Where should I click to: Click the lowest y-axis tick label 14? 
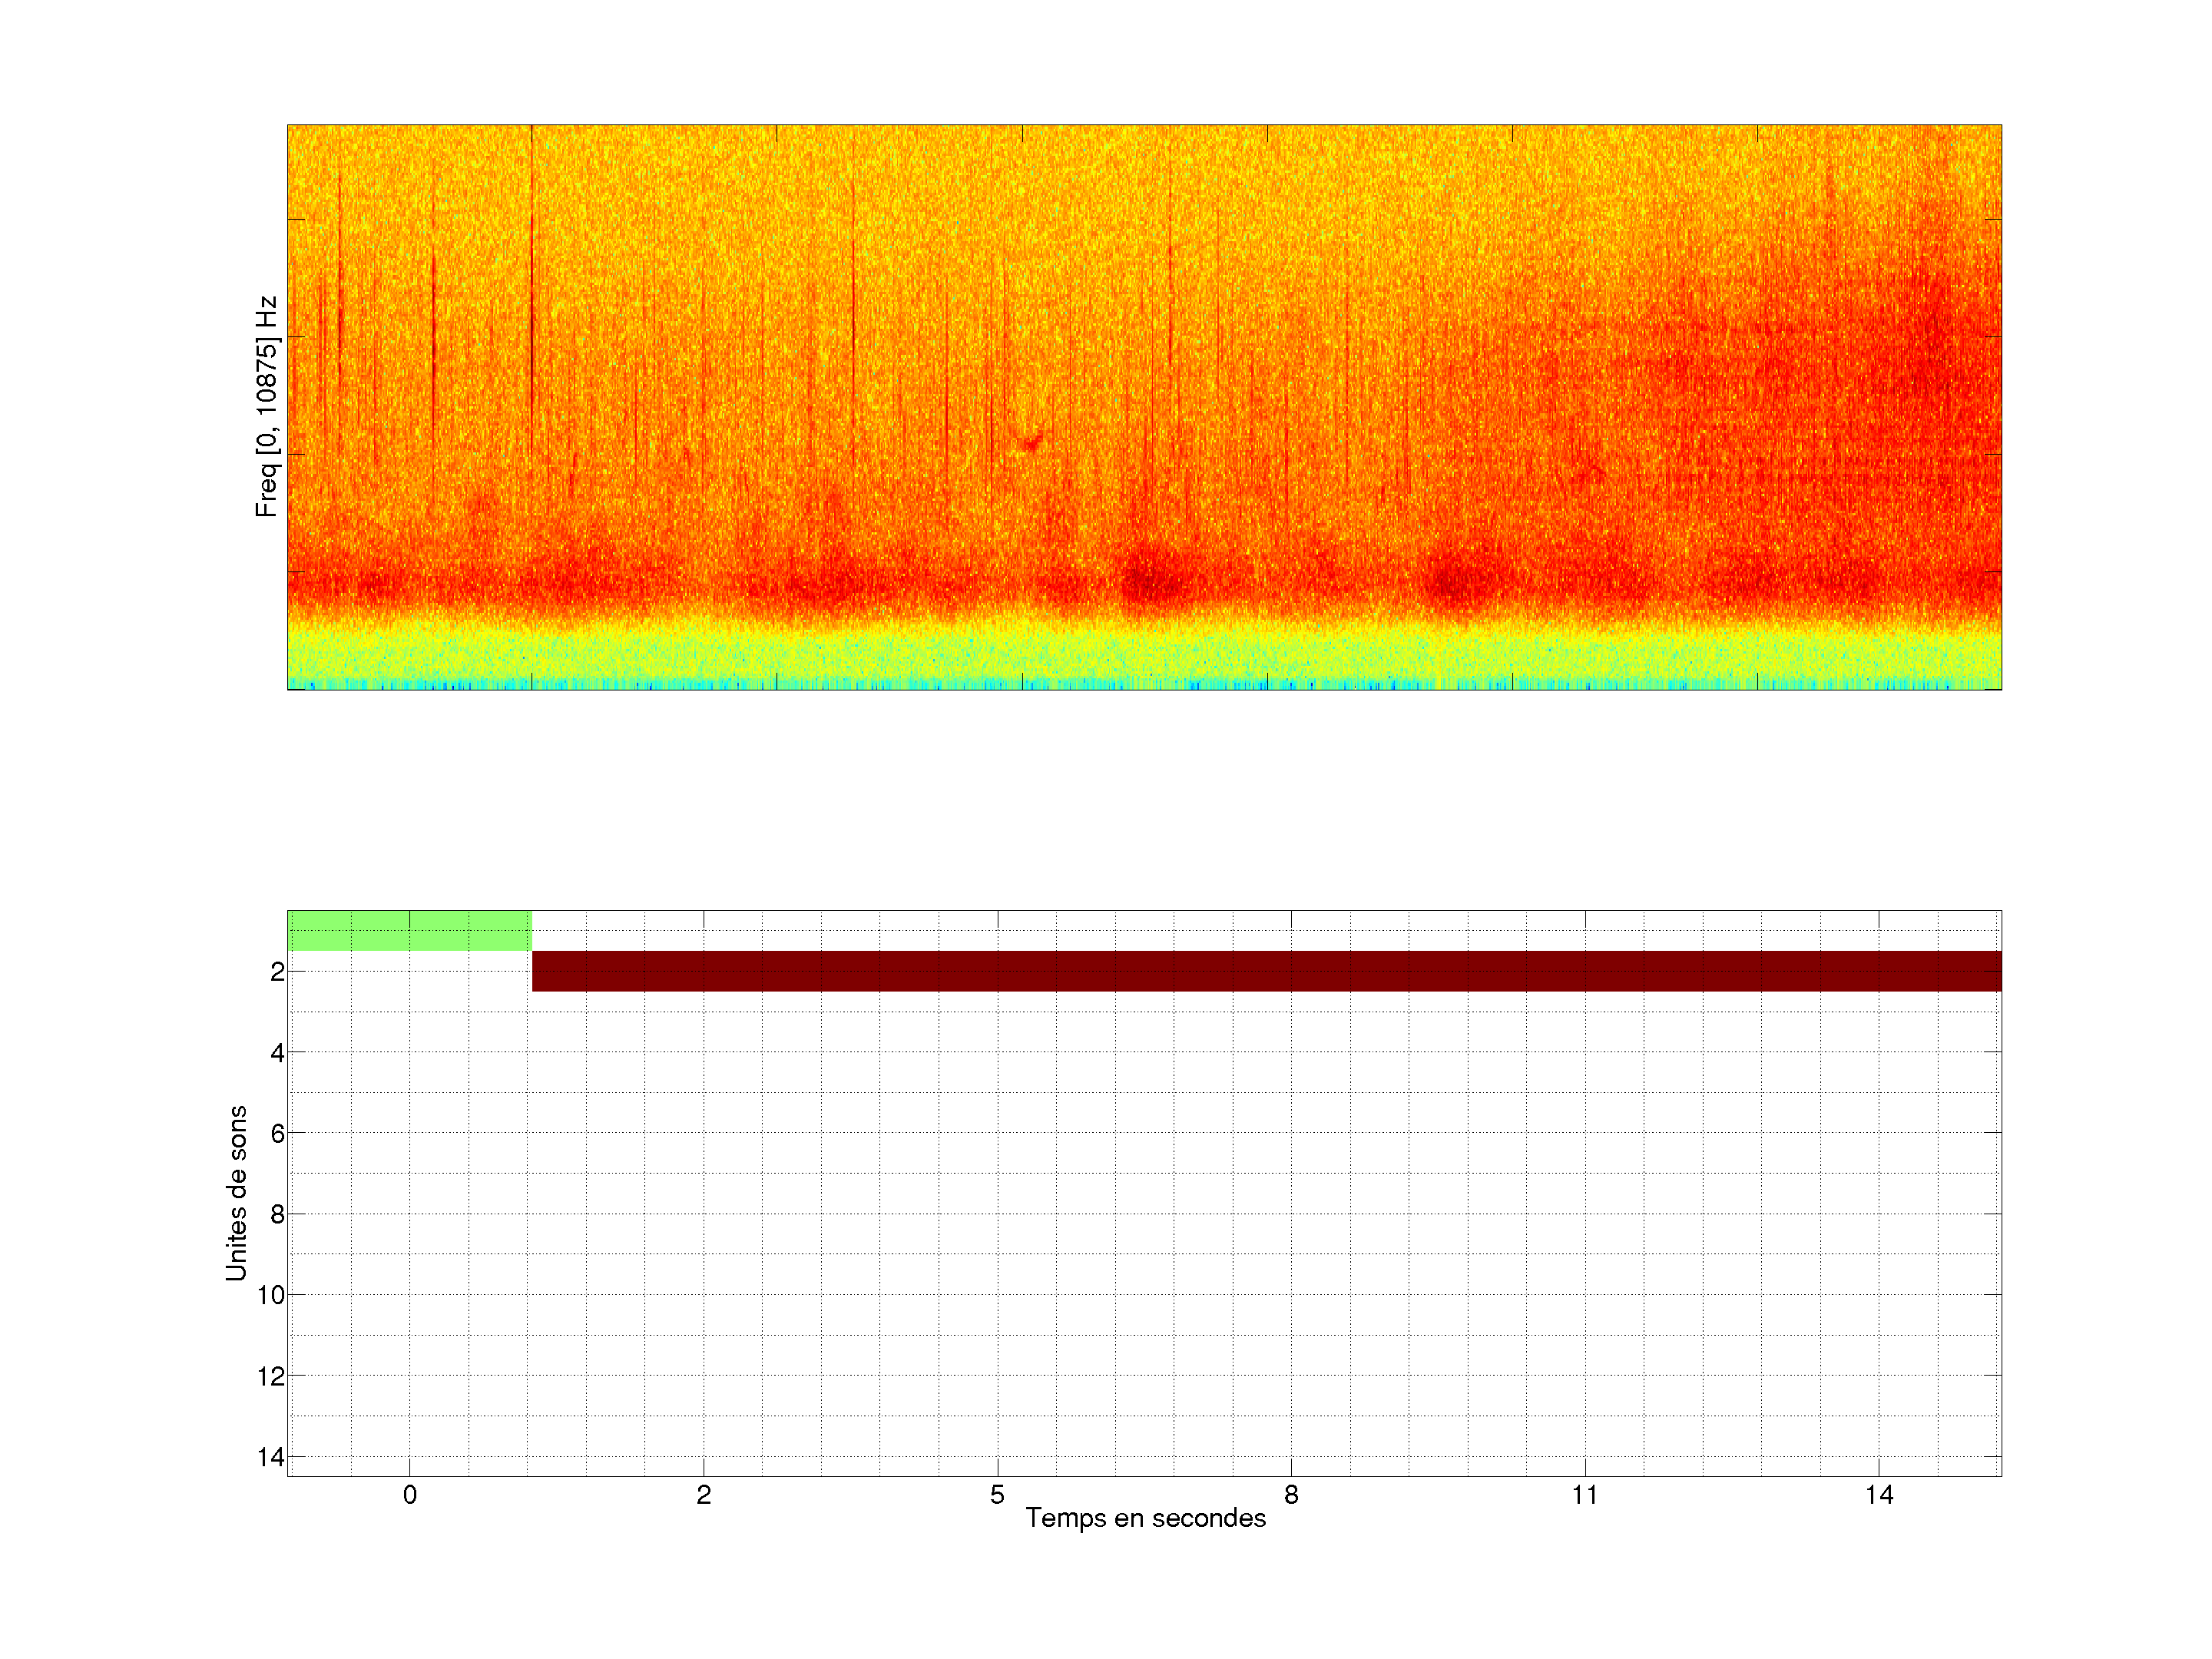pos(271,1457)
